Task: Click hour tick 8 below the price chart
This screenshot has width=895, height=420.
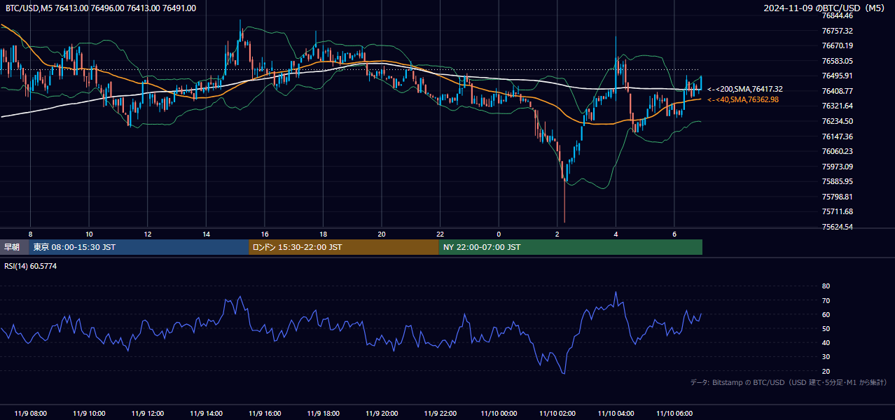Action: point(31,233)
